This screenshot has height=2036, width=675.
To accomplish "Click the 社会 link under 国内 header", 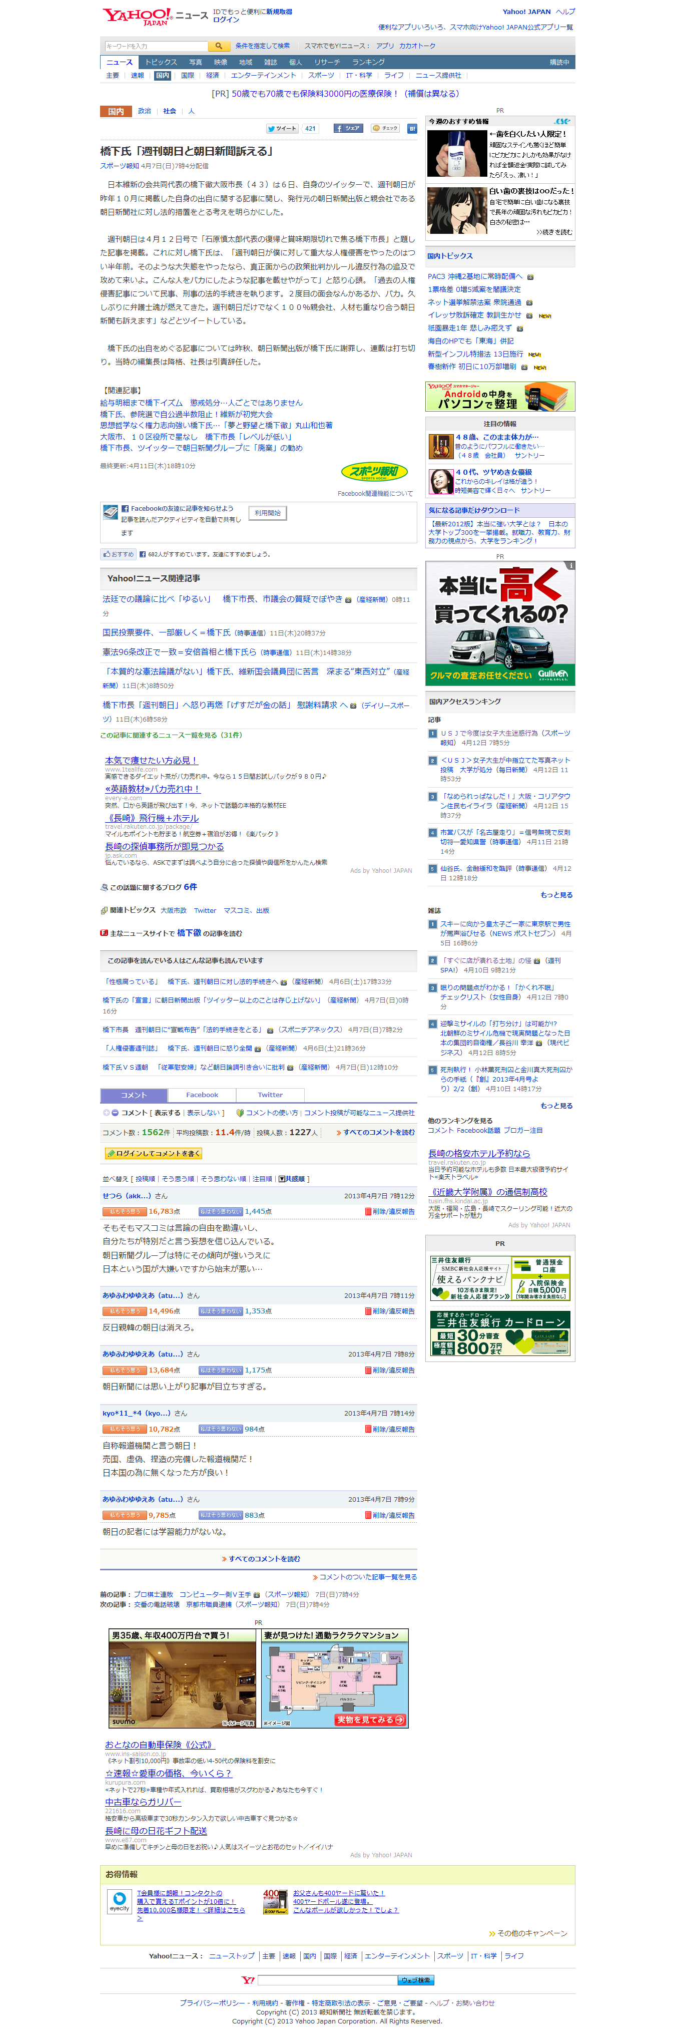I will (170, 111).
